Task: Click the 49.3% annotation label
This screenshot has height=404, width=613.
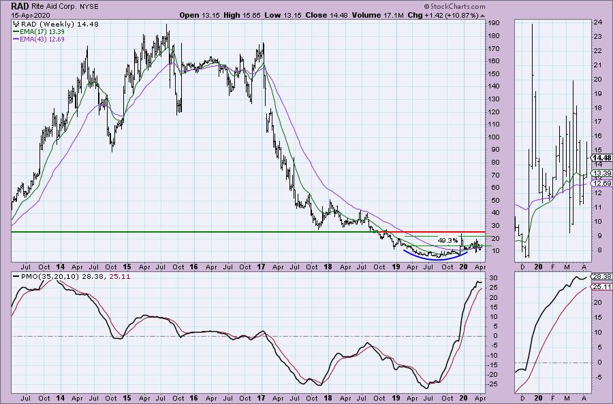Action: point(447,241)
